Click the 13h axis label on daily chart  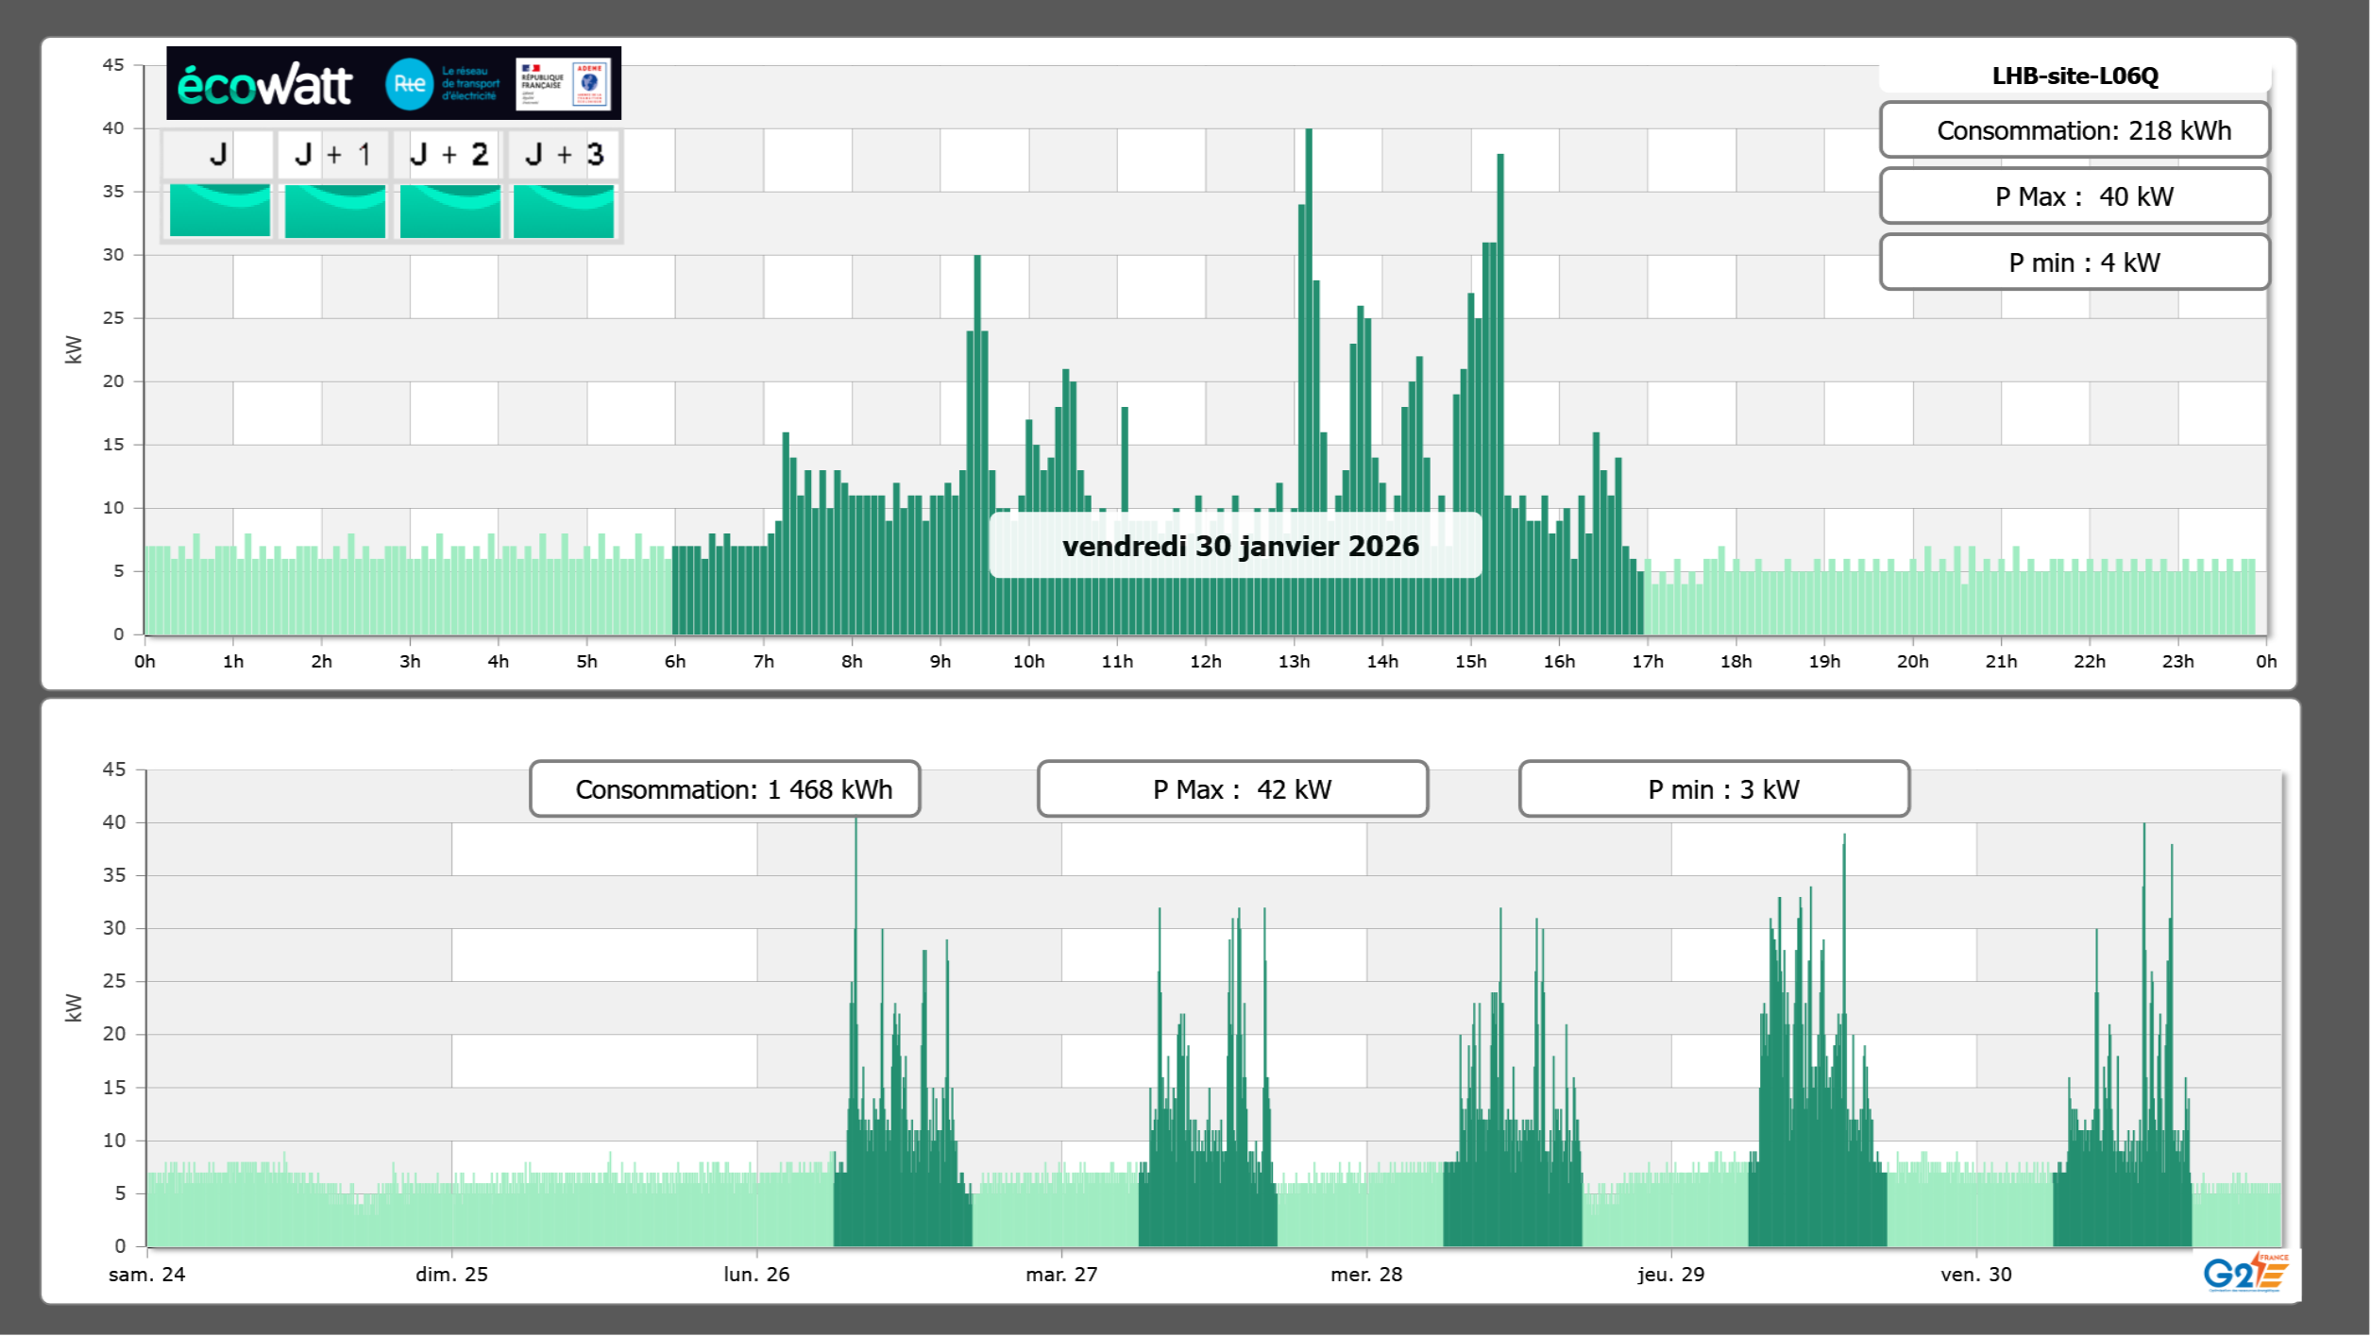pyautogui.click(x=1294, y=662)
